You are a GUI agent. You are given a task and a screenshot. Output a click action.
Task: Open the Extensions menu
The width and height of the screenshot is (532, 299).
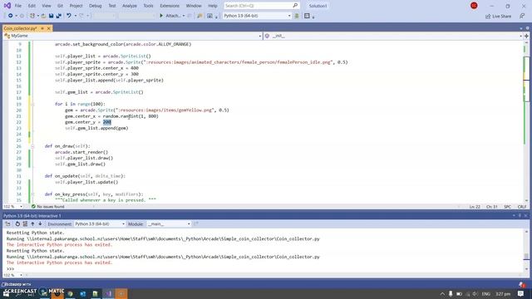pyautogui.click(x=170, y=6)
